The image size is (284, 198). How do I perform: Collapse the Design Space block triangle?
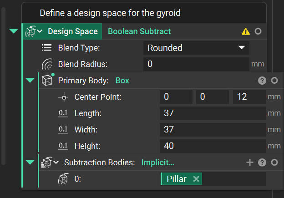(x=14, y=31)
